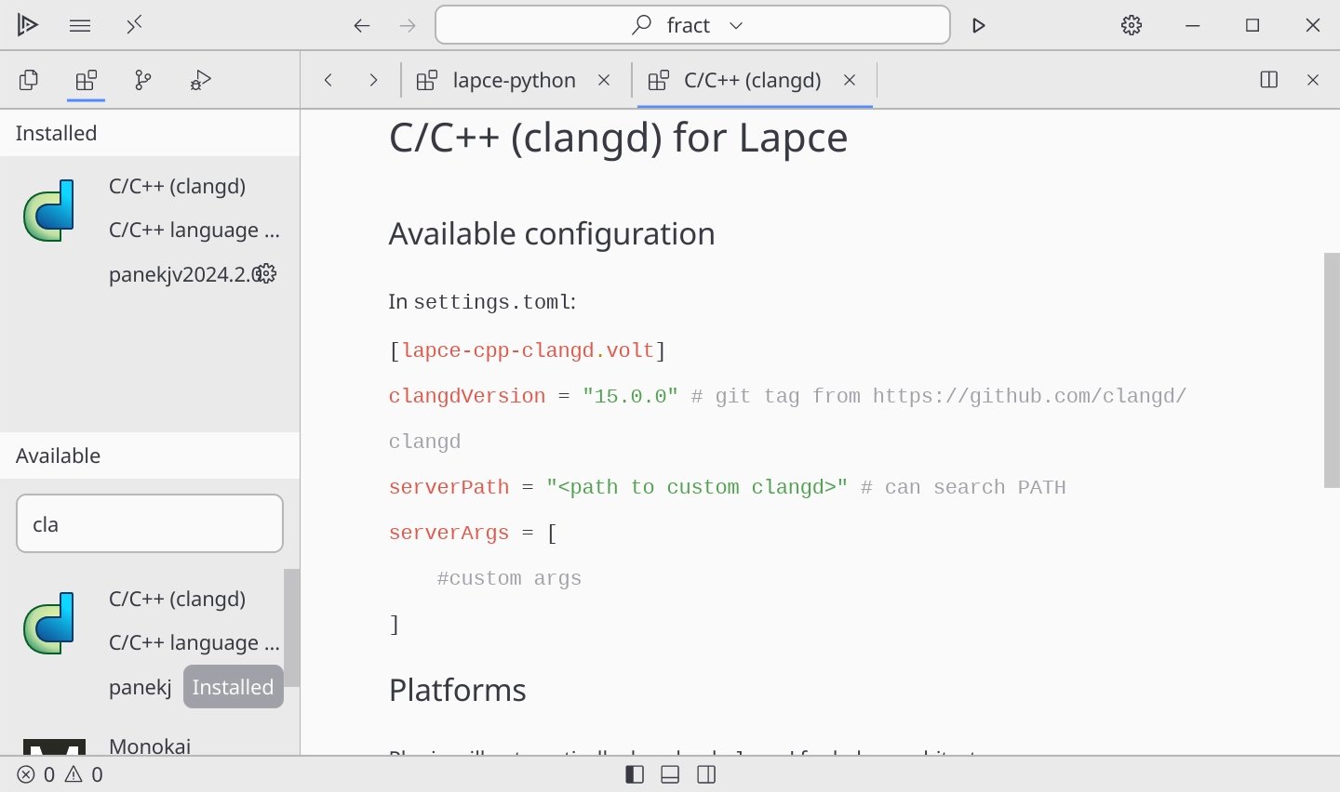Click the Lapce logo icon in the title bar
Screen dimensions: 1340x792
(28, 25)
